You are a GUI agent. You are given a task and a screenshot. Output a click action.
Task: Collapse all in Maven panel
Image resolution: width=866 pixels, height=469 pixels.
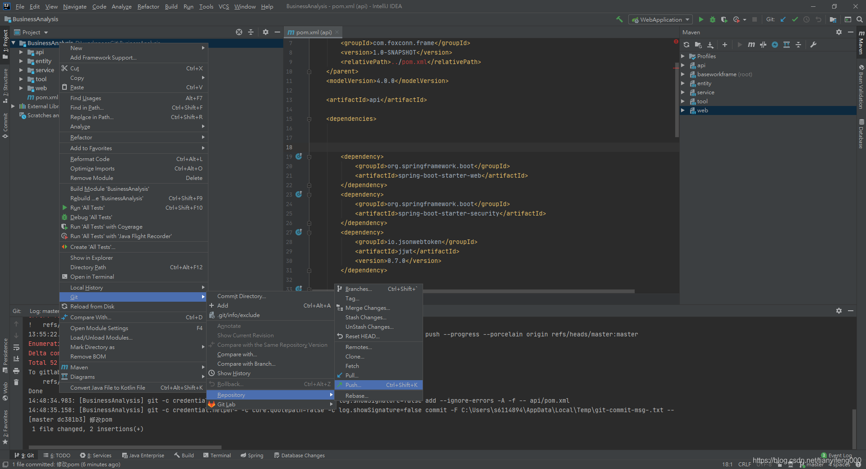point(798,45)
